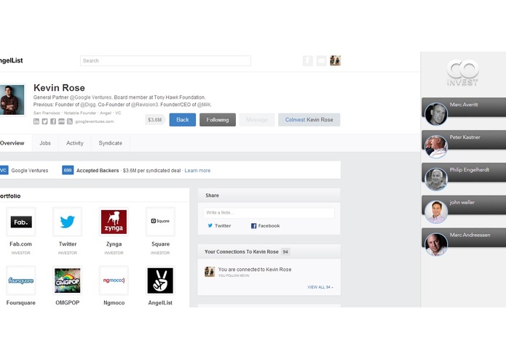Open the VIEW ALL 94 link
Image resolution: width=506 pixels, height=359 pixels.
(x=320, y=287)
